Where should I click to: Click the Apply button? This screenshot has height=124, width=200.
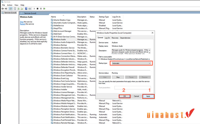(x=148, y=96)
